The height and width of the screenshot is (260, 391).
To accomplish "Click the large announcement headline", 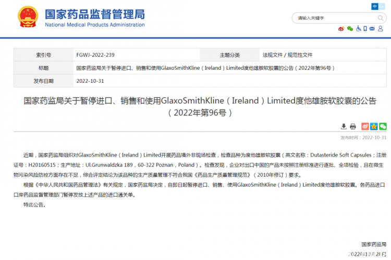I will 200,107.
